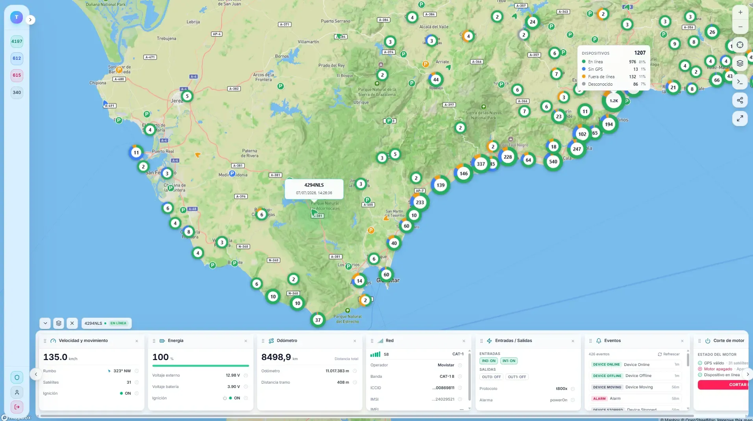
Task: Close the Odómetro widget
Action: (355, 341)
